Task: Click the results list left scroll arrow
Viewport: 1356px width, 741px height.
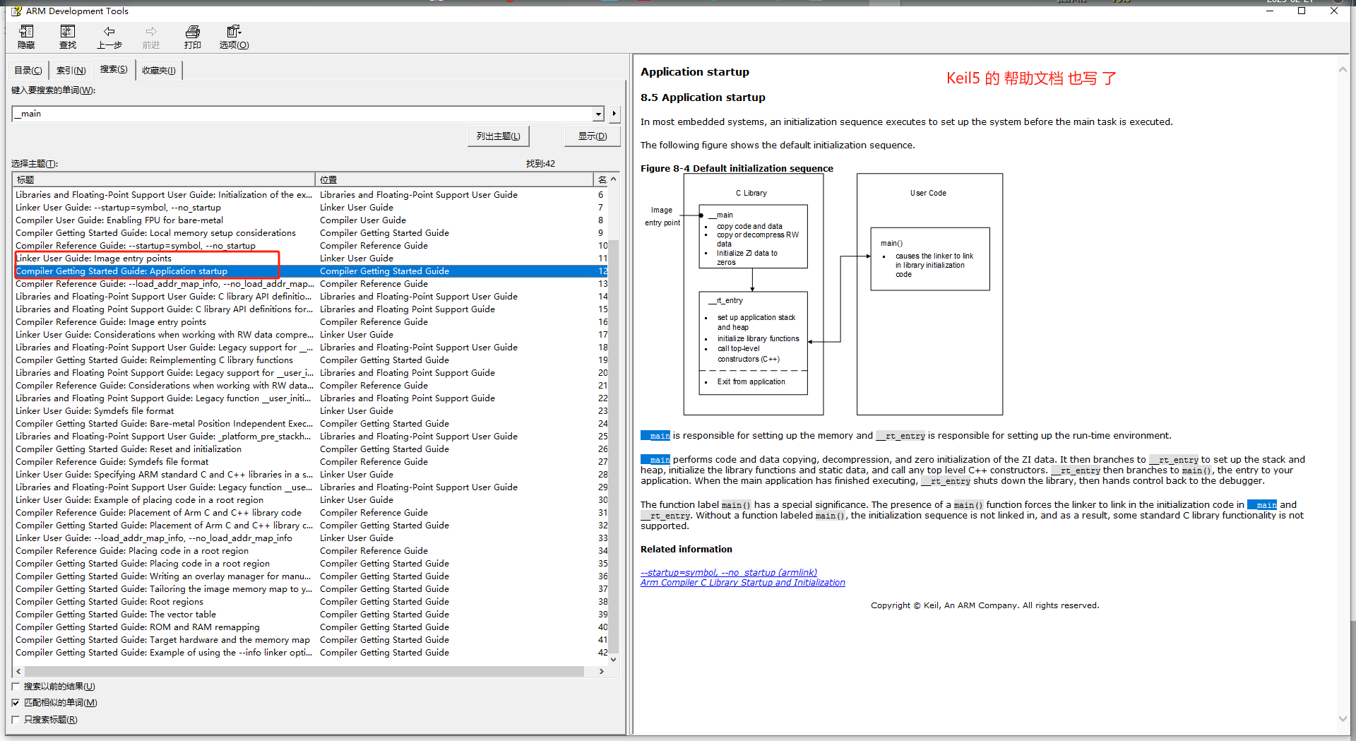Action: coord(19,671)
